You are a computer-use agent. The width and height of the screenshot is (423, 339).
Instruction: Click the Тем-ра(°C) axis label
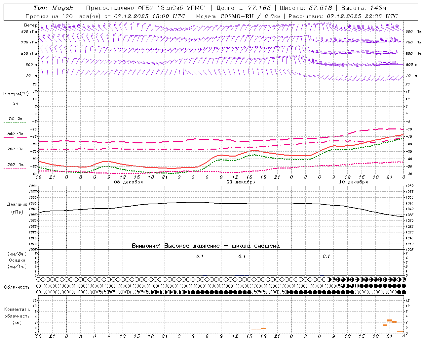tap(16, 94)
